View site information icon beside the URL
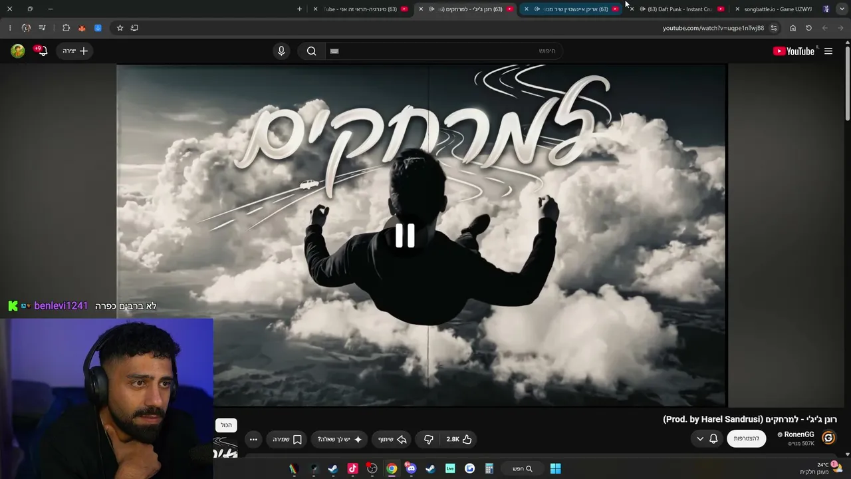Image resolution: width=851 pixels, height=479 pixels. (x=774, y=28)
